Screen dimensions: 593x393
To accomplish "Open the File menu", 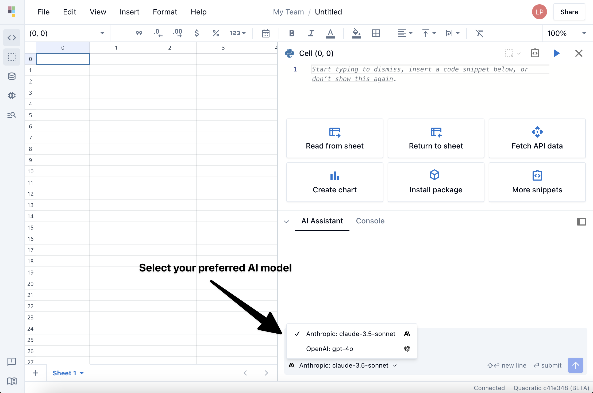I will tap(44, 12).
